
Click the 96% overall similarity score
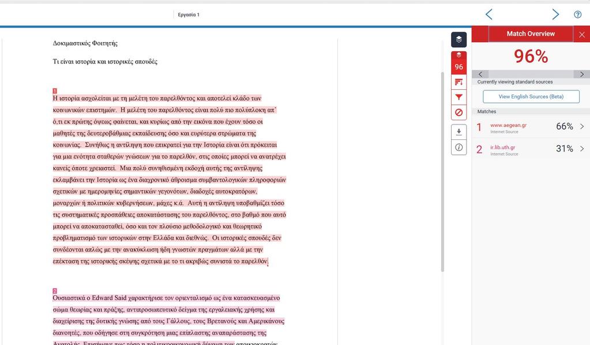point(531,56)
